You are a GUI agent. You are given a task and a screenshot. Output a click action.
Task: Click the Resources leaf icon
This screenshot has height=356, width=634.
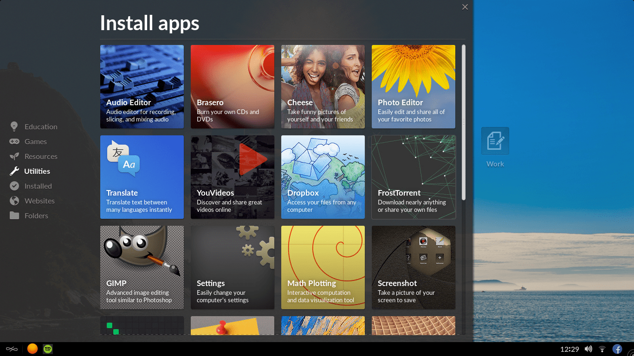coord(14,156)
